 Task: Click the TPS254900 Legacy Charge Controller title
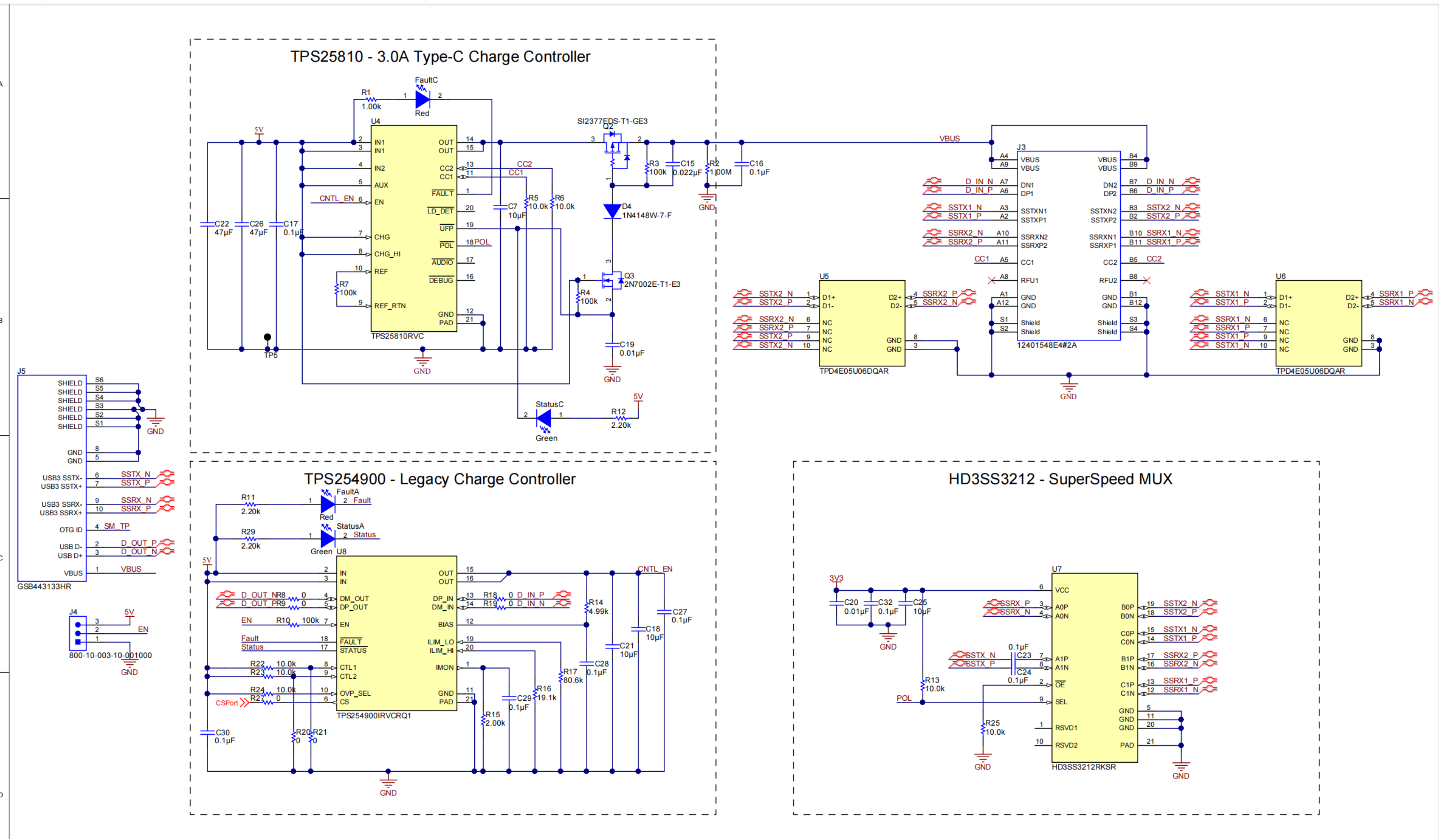point(440,479)
